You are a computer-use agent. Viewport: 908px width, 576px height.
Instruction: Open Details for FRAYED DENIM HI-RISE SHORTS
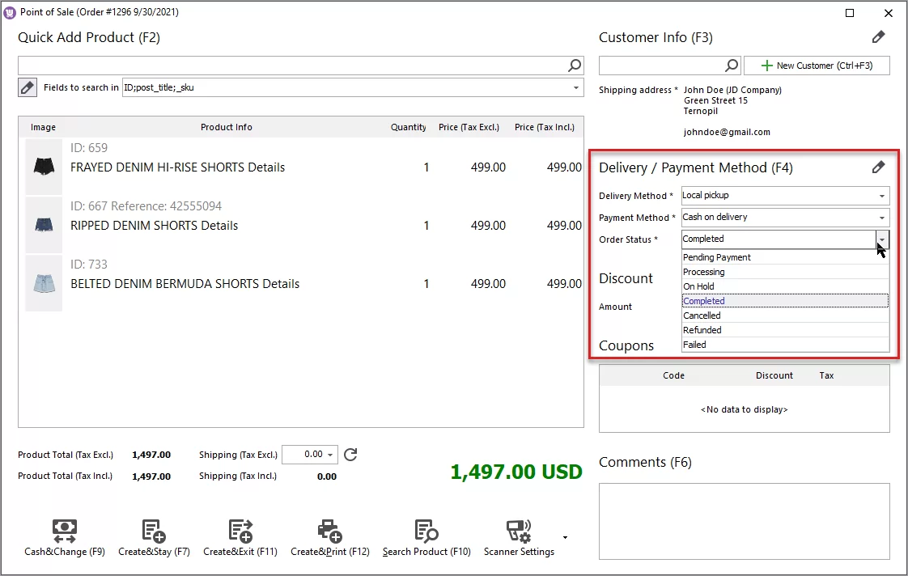click(265, 167)
